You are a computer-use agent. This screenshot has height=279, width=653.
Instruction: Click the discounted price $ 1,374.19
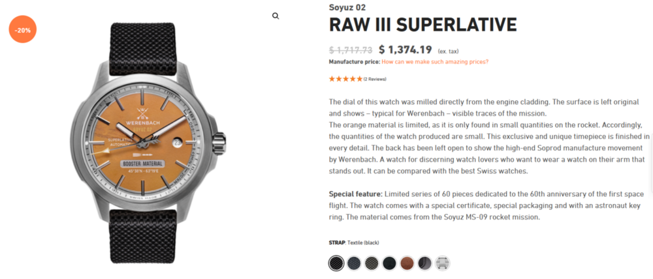tap(405, 50)
